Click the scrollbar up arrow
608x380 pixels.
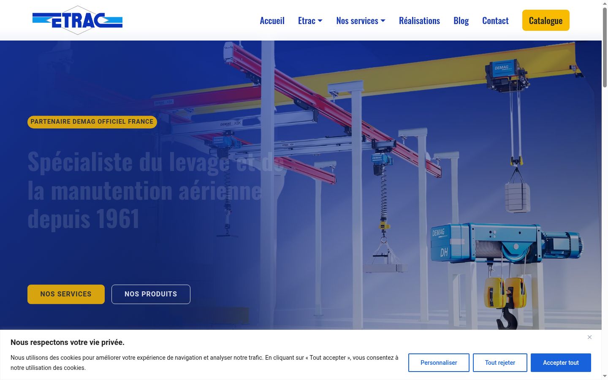coord(605,3)
